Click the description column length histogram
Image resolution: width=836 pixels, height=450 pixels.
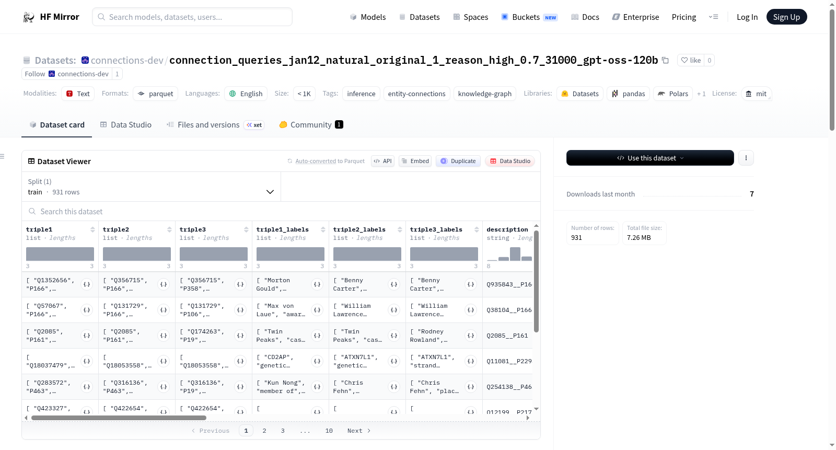click(509, 254)
